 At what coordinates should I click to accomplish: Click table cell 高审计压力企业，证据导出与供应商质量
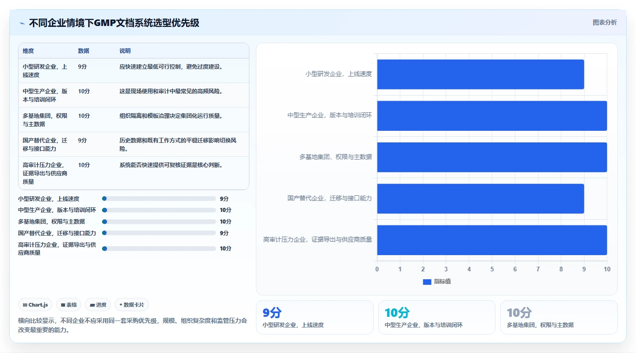(x=45, y=173)
